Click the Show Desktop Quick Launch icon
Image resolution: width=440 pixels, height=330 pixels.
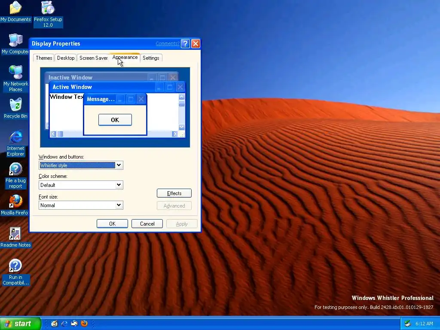pyautogui.click(x=55, y=324)
